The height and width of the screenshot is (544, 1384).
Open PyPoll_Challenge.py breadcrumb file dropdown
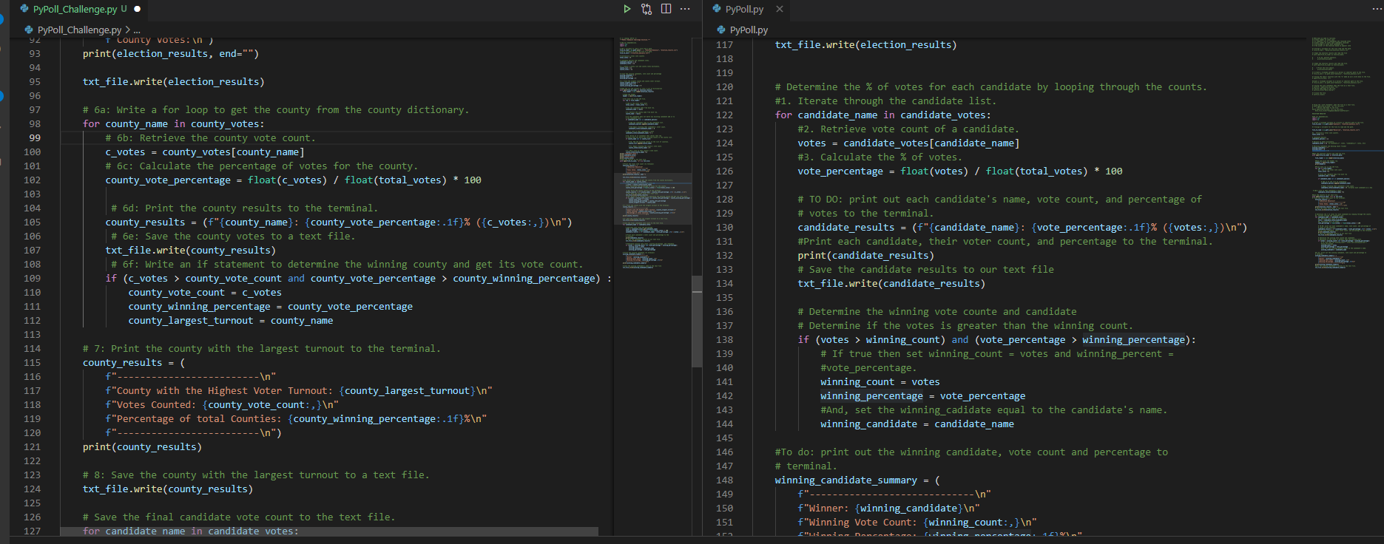[x=79, y=30]
